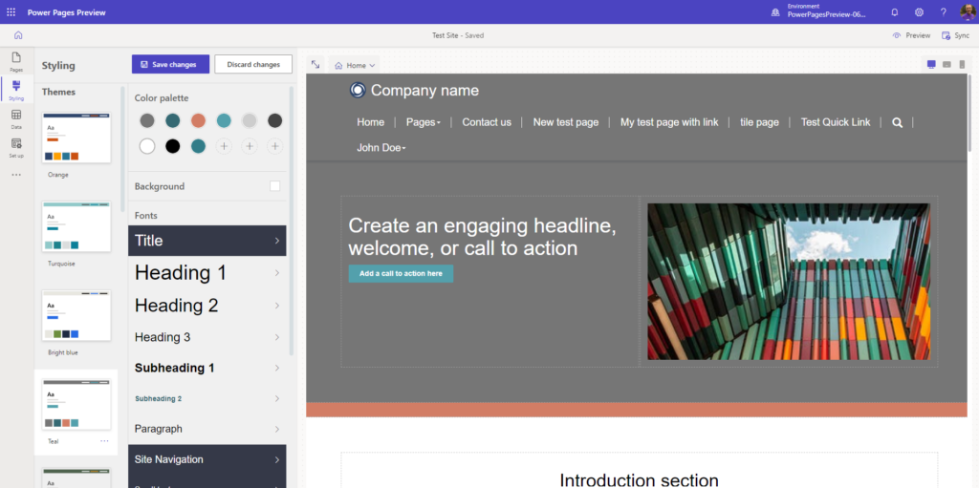The image size is (979, 488).
Task: Expand the Heading 2 font settings
Action: (x=207, y=306)
